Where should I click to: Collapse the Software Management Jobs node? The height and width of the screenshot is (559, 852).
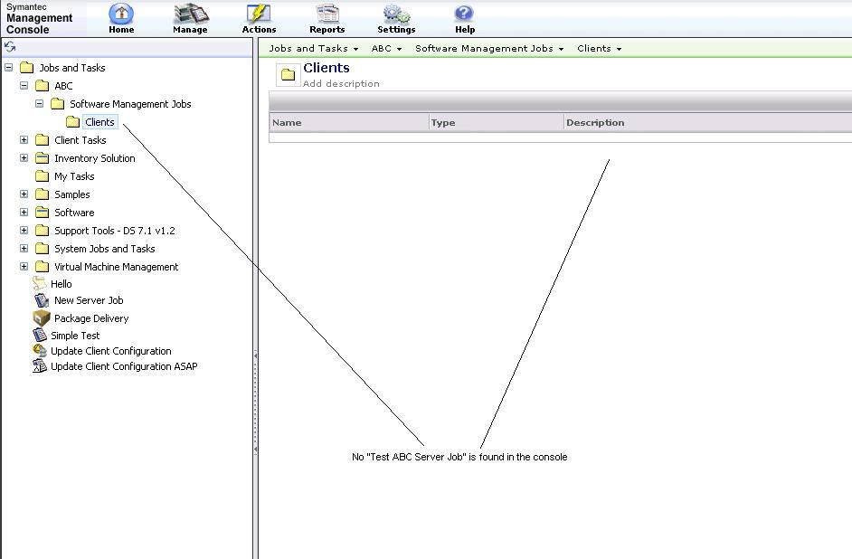(x=40, y=104)
